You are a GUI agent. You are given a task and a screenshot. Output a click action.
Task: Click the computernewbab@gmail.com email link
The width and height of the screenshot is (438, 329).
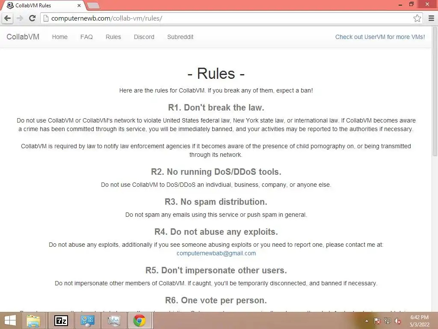tap(216, 253)
